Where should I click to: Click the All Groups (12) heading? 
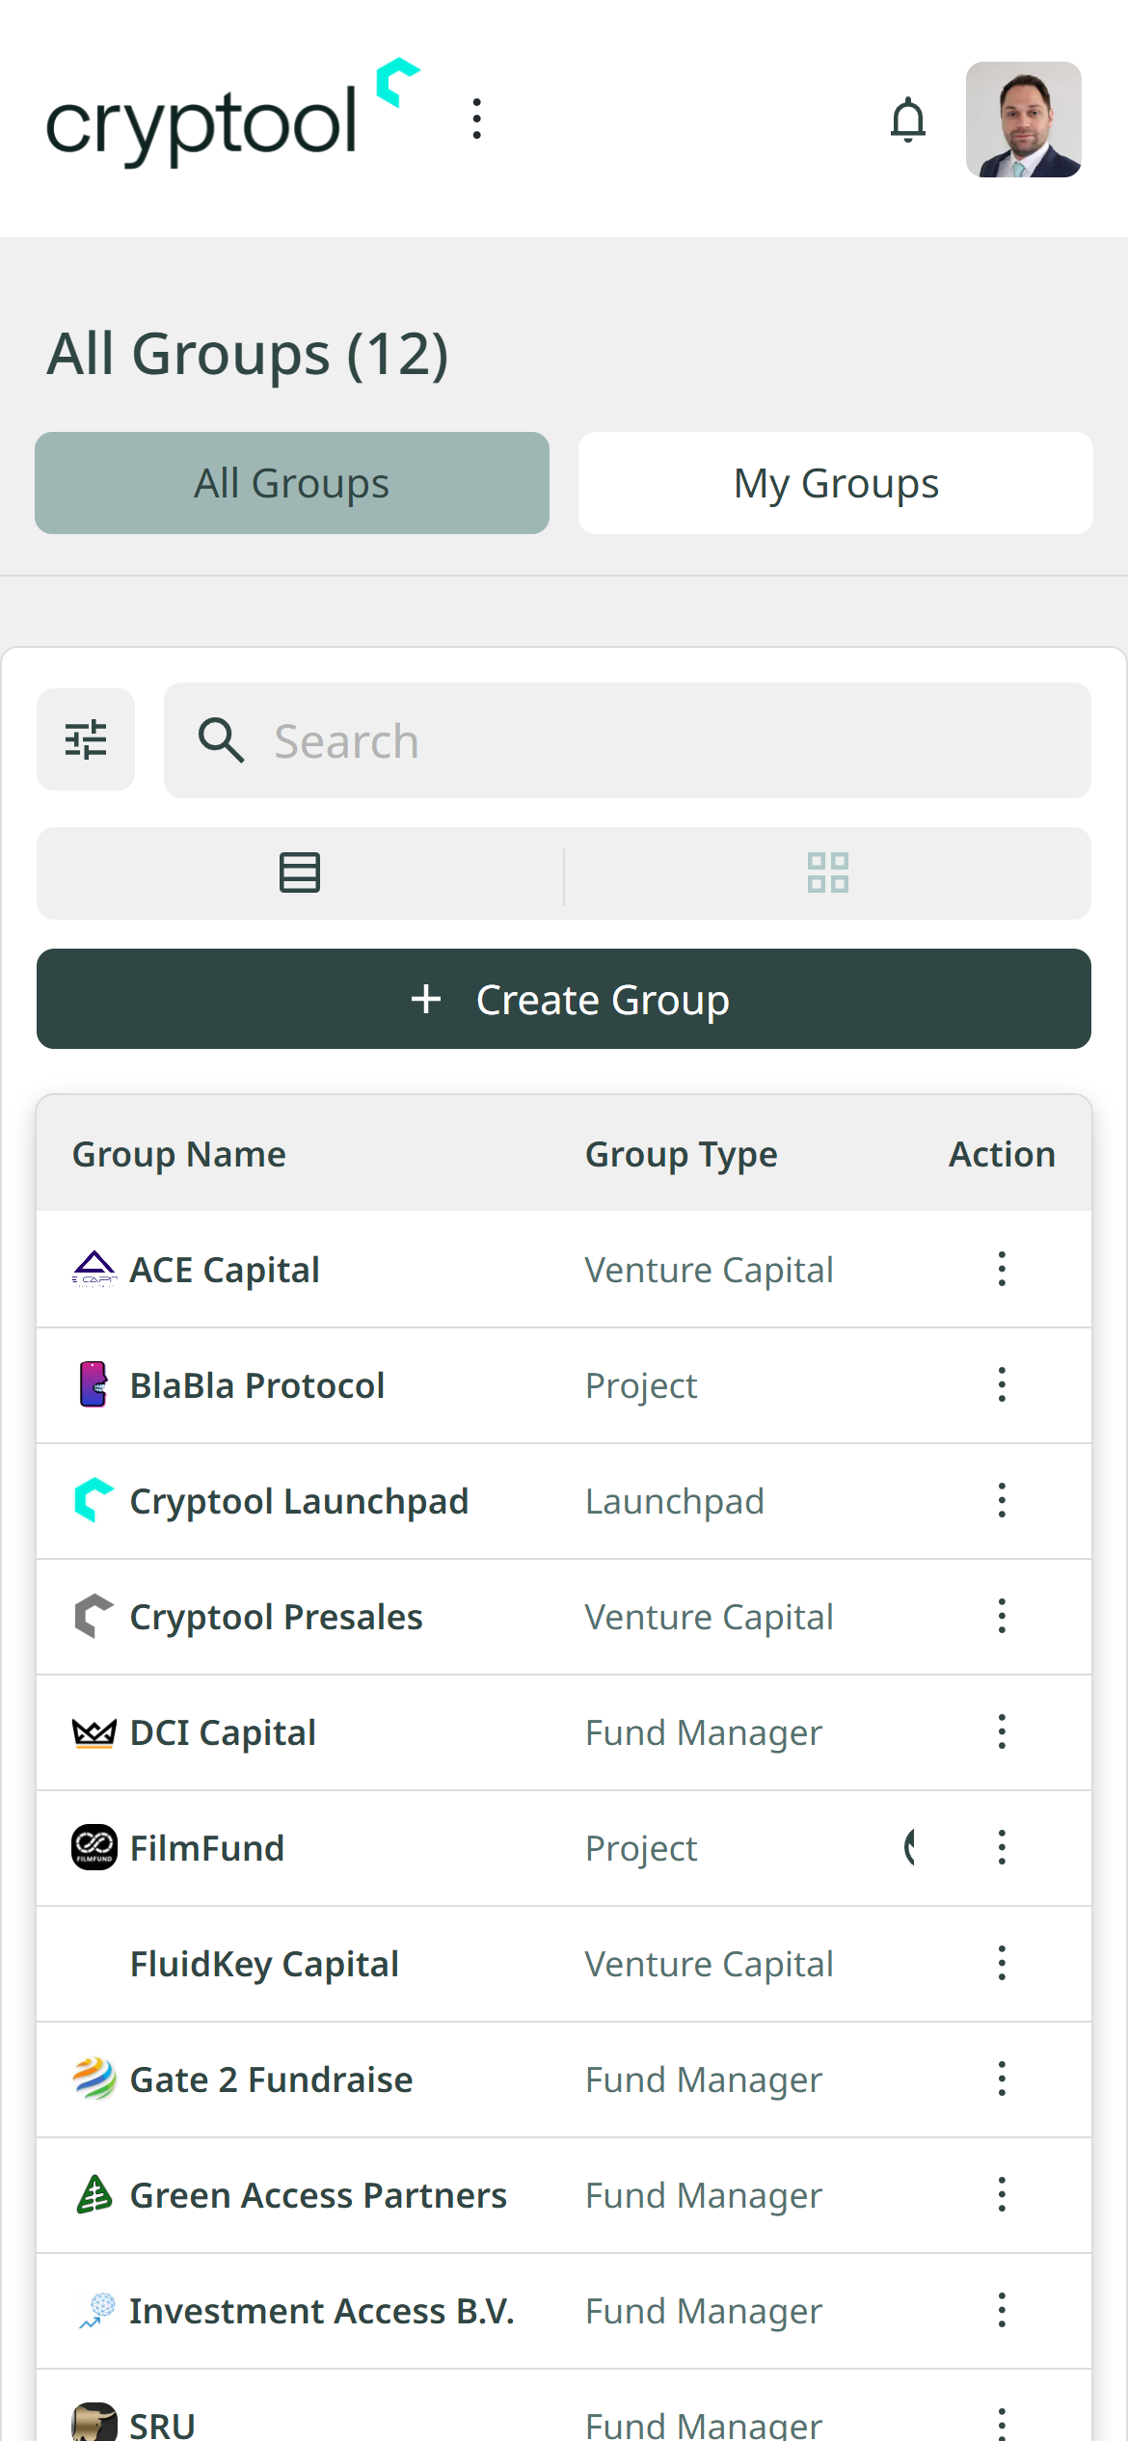248,354
